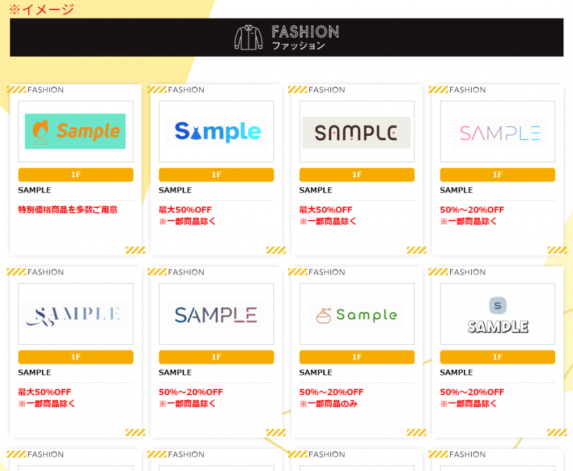Click 最大50%OFF under the blue dress Sample card
This screenshot has height=471, width=573.
[x=185, y=210]
